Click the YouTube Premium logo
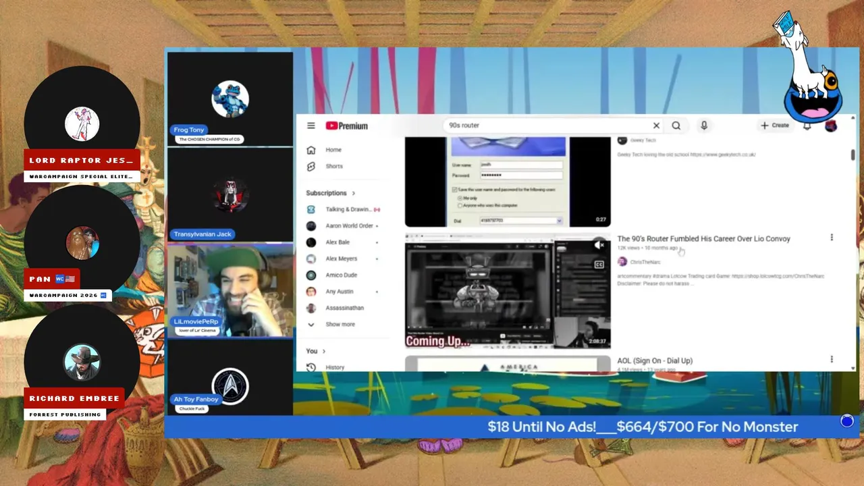 click(346, 126)
